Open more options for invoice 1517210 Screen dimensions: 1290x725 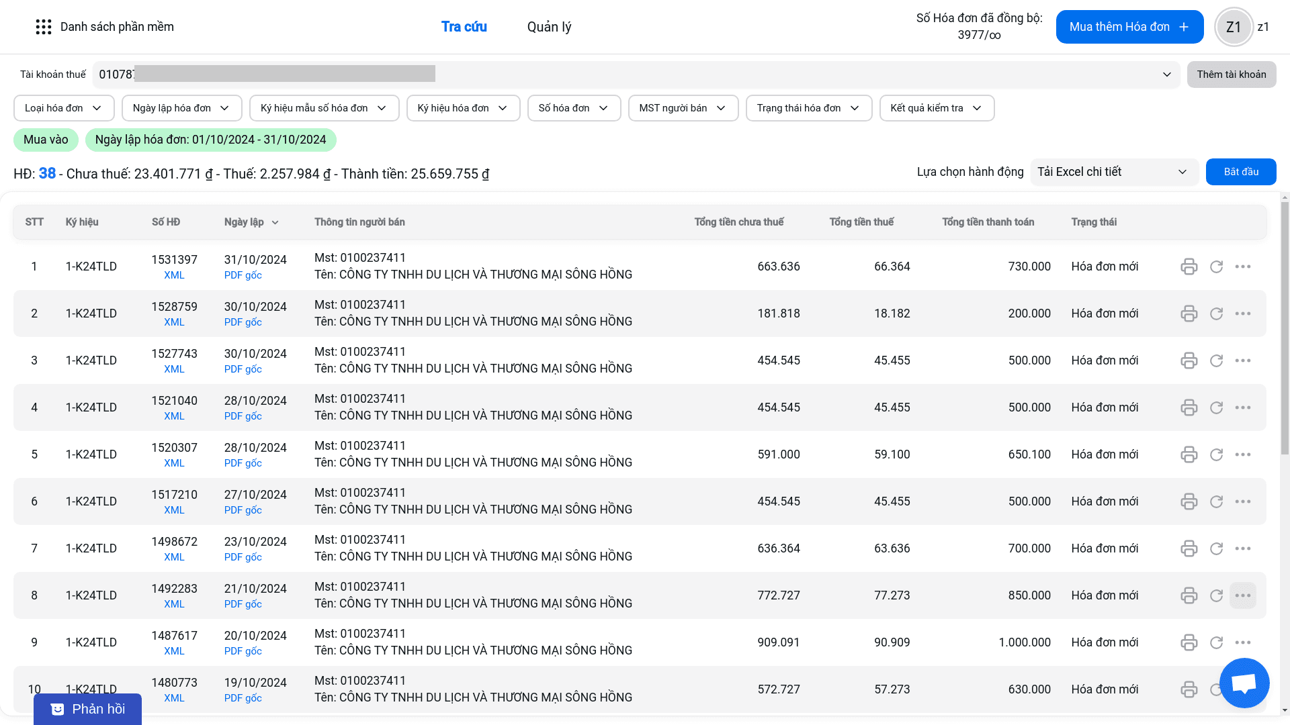click(x=1242, y=501)
